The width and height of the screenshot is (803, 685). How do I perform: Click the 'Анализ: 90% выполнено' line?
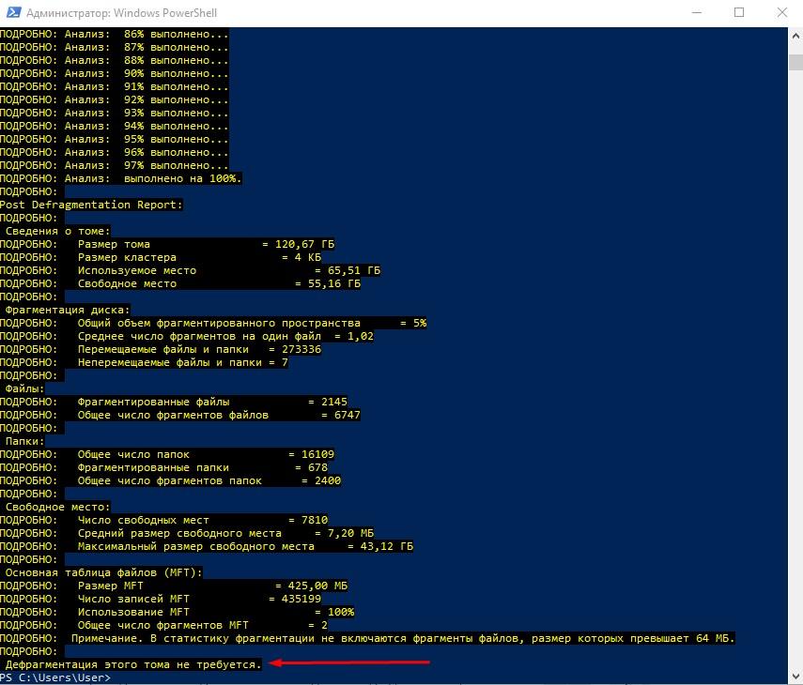(x=115, y=74)
